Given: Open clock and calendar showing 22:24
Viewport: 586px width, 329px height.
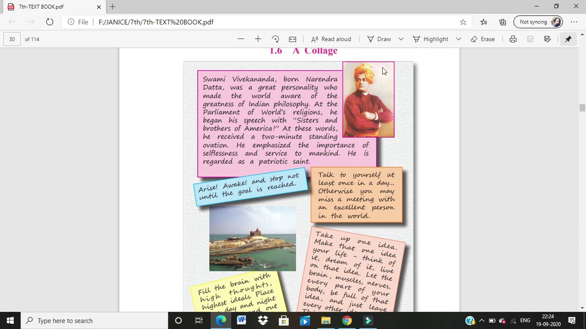Looking at the screenshot, I should 548,320.
